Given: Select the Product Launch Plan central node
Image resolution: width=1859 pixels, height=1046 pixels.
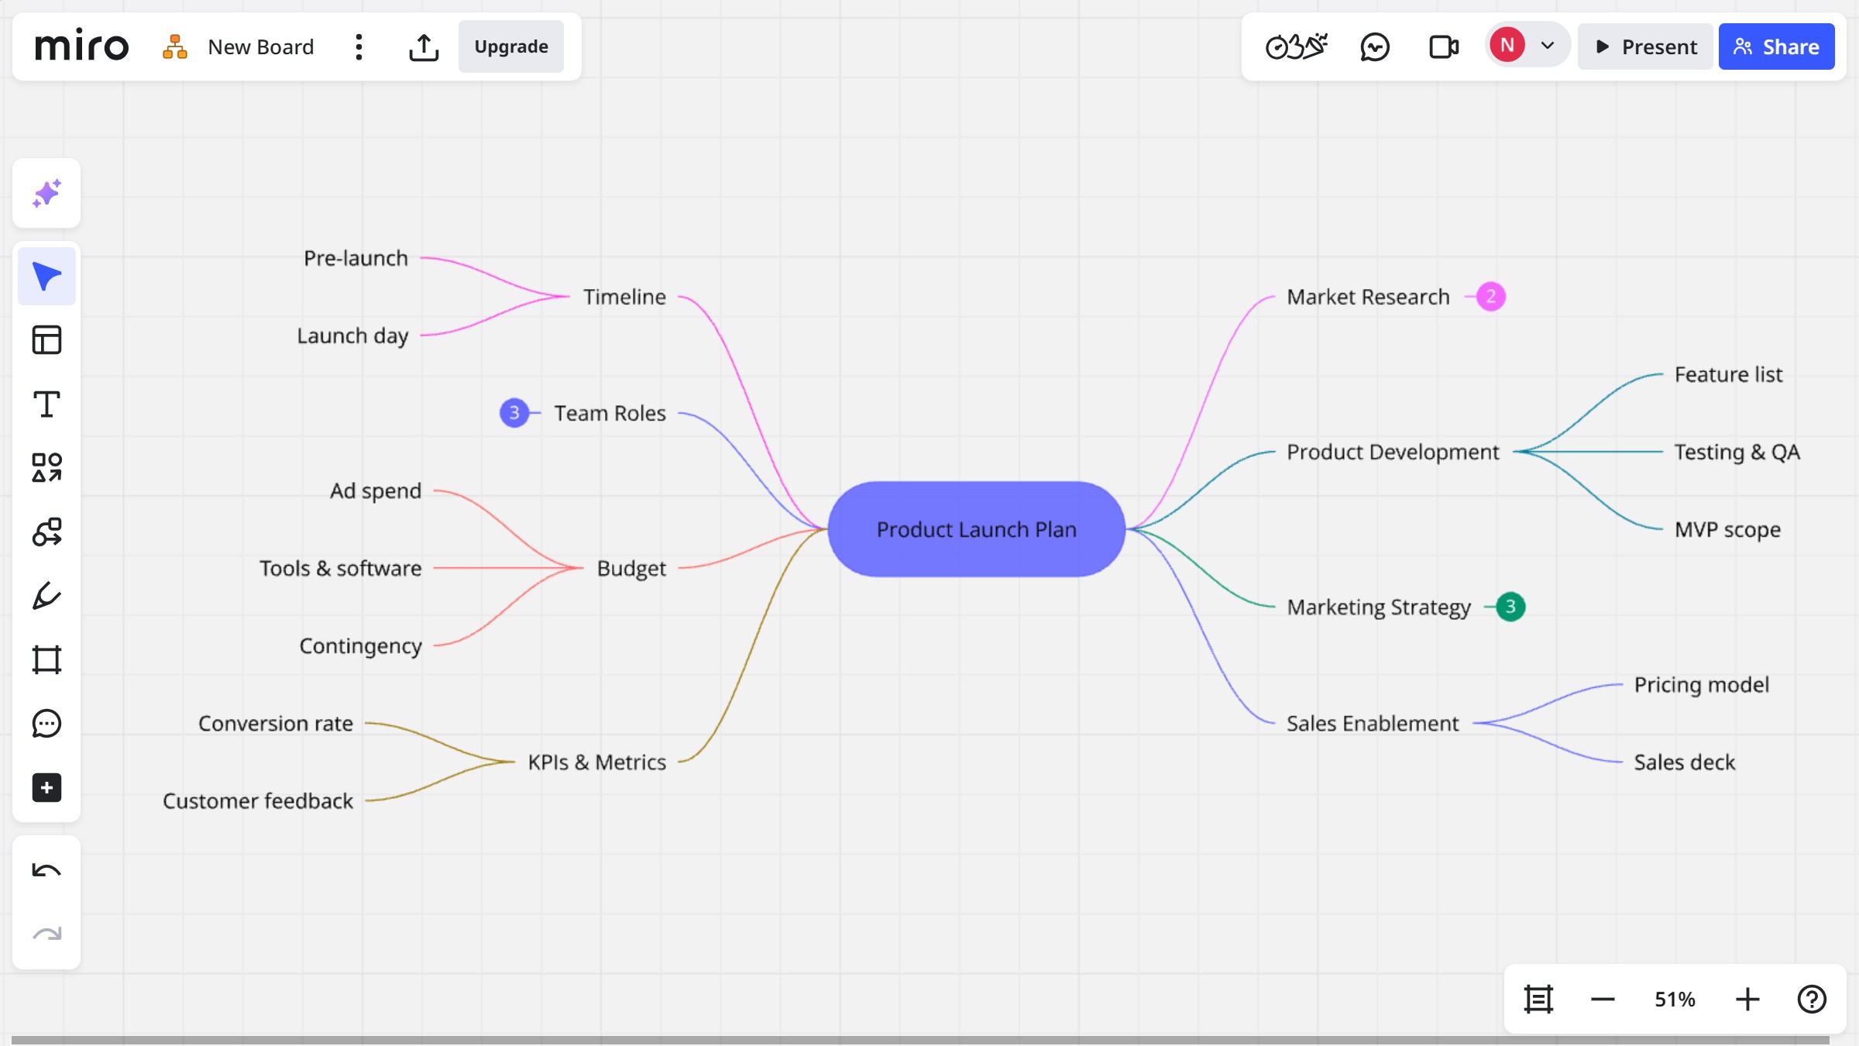Looking at the screenshot, I should coord(975,529).
